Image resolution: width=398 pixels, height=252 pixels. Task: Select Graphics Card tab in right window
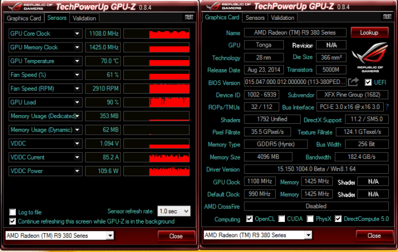(x=222, y=17)
